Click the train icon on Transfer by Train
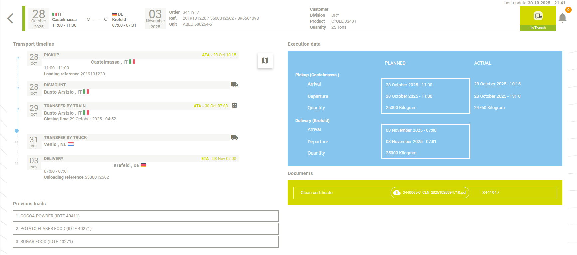Viewport: 577px width, 255px height. tap(234, 106)
